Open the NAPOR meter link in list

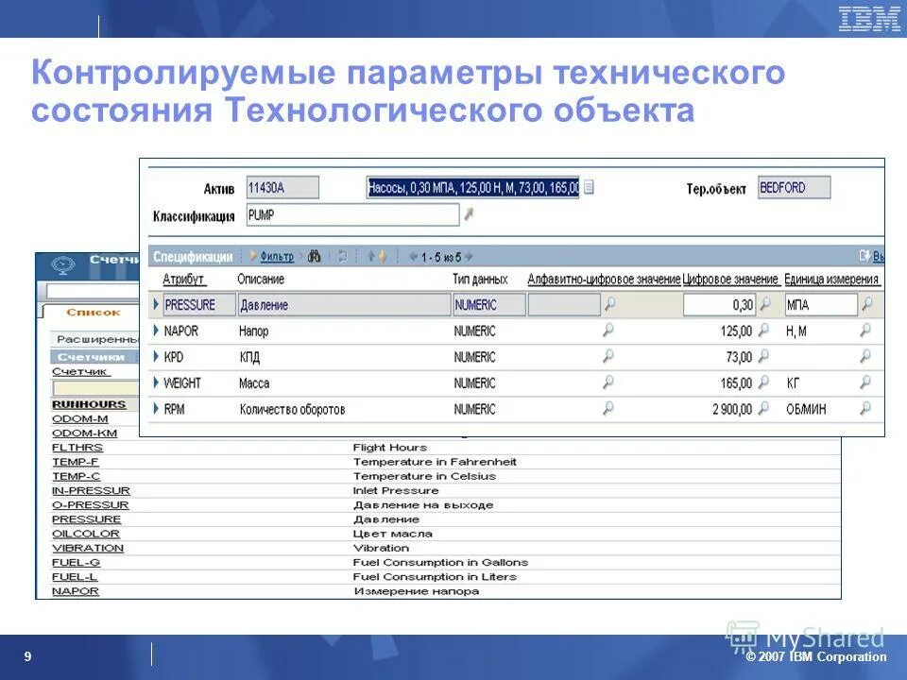76,591
